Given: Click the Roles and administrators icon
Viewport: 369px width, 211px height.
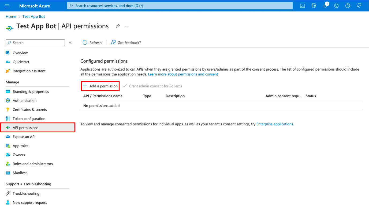Looking at the screenshot, I should [8, 164].
